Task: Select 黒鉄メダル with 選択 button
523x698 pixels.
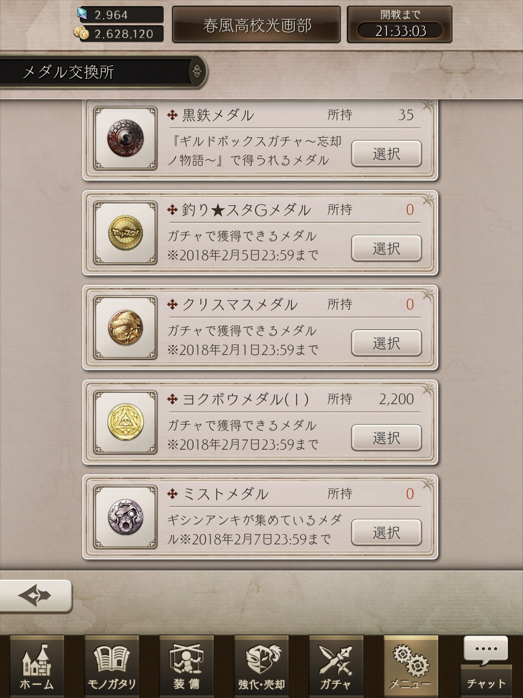Action: click(386, 154)
